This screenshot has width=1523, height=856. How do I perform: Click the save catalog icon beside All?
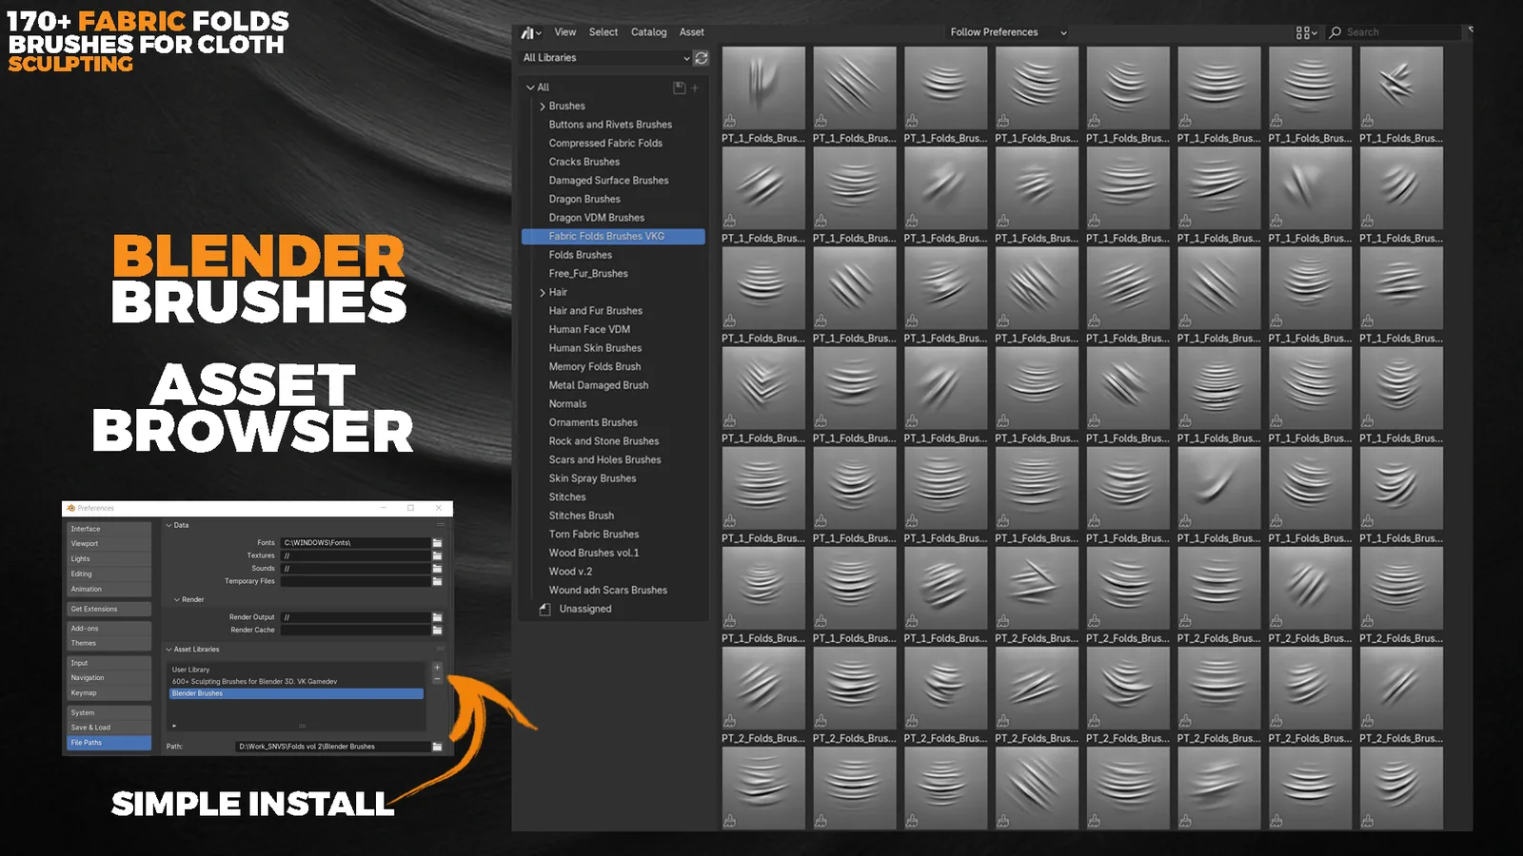[681, 87]
